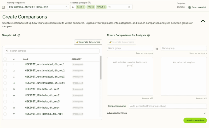Check HEK293T_IFN-beta_6h_rep1 sample
209x128 pixels.
5,89
